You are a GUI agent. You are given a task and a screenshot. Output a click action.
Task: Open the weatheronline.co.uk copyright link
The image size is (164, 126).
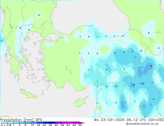click(x=142, y=124)
